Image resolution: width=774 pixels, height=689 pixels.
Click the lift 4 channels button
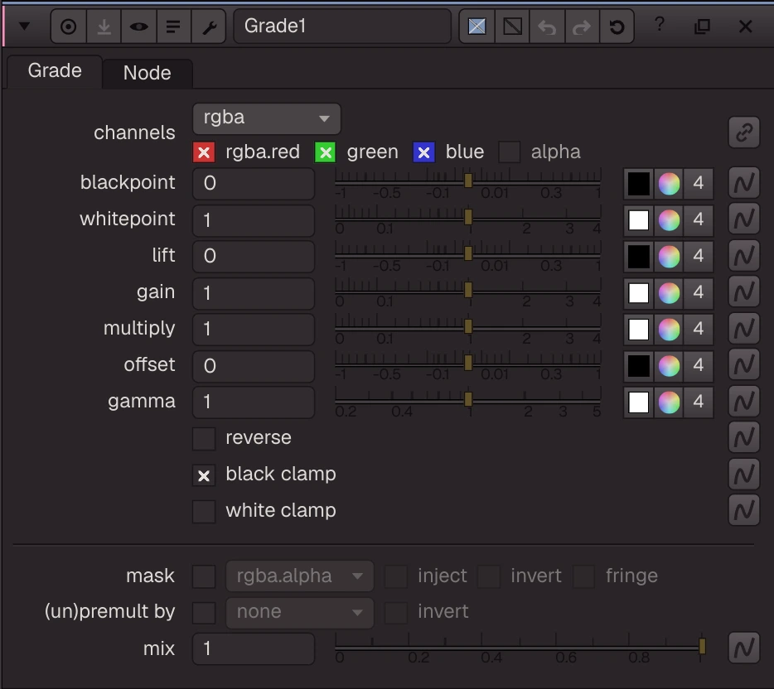[699, 257]
